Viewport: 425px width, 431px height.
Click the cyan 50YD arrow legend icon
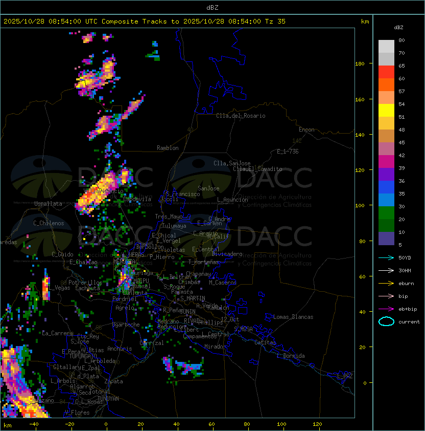pos(386,257)
